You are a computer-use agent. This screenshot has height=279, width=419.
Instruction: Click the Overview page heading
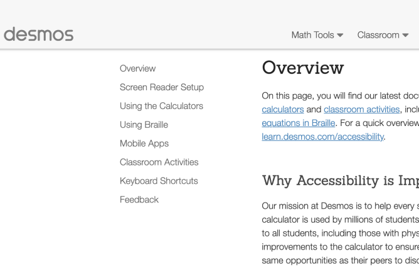tap(302, 68)
